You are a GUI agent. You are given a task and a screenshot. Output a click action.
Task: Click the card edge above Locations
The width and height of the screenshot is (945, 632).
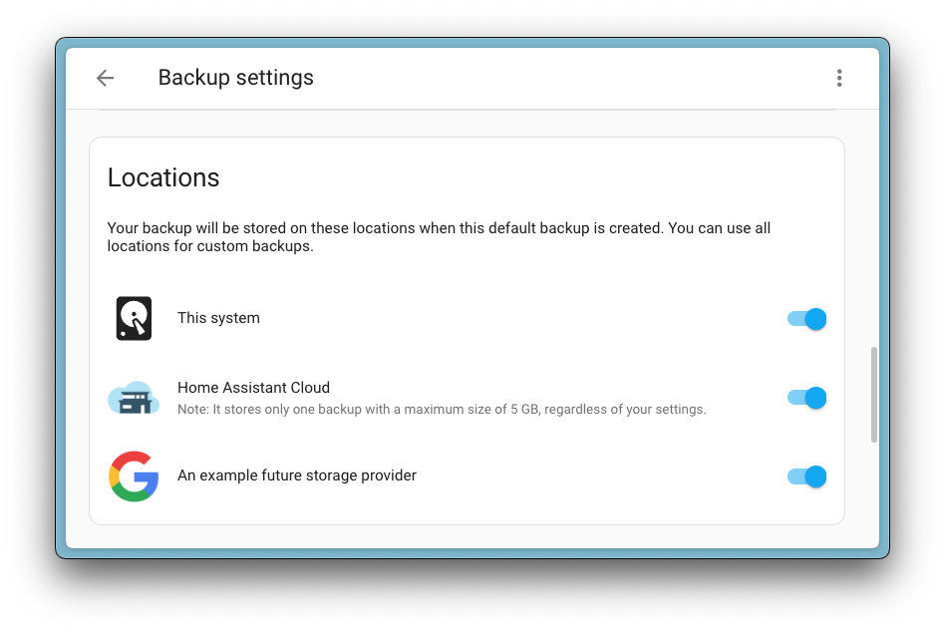click(x=467, y=138)
